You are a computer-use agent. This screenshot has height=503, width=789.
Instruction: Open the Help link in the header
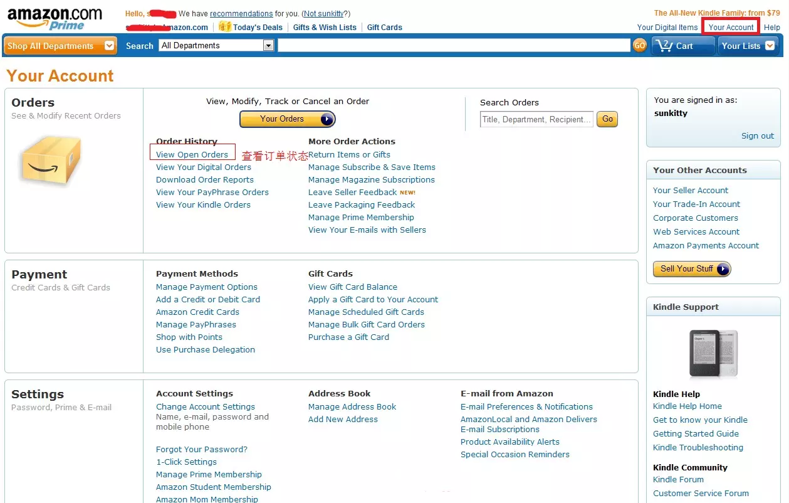(772, 27)
